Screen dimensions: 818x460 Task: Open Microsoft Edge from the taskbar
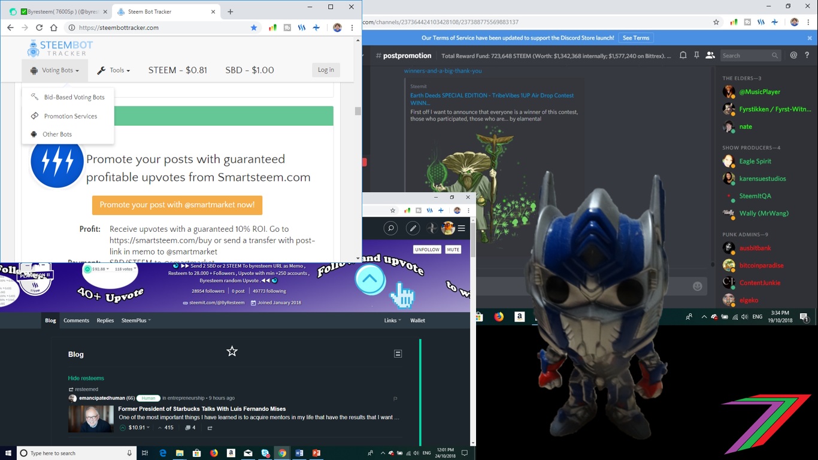(162, 453)
